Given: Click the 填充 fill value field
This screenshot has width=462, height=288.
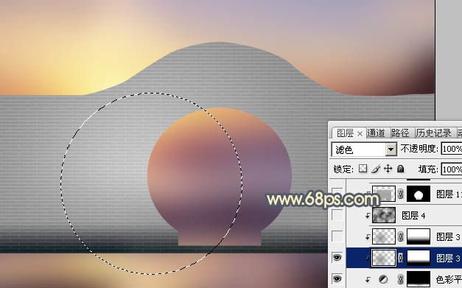Looking at the screenshot, I should [x=452, y=169].
